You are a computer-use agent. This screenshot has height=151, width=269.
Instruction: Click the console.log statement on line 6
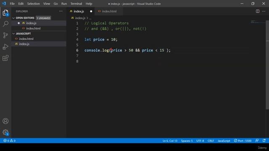[x=127, y=50]
